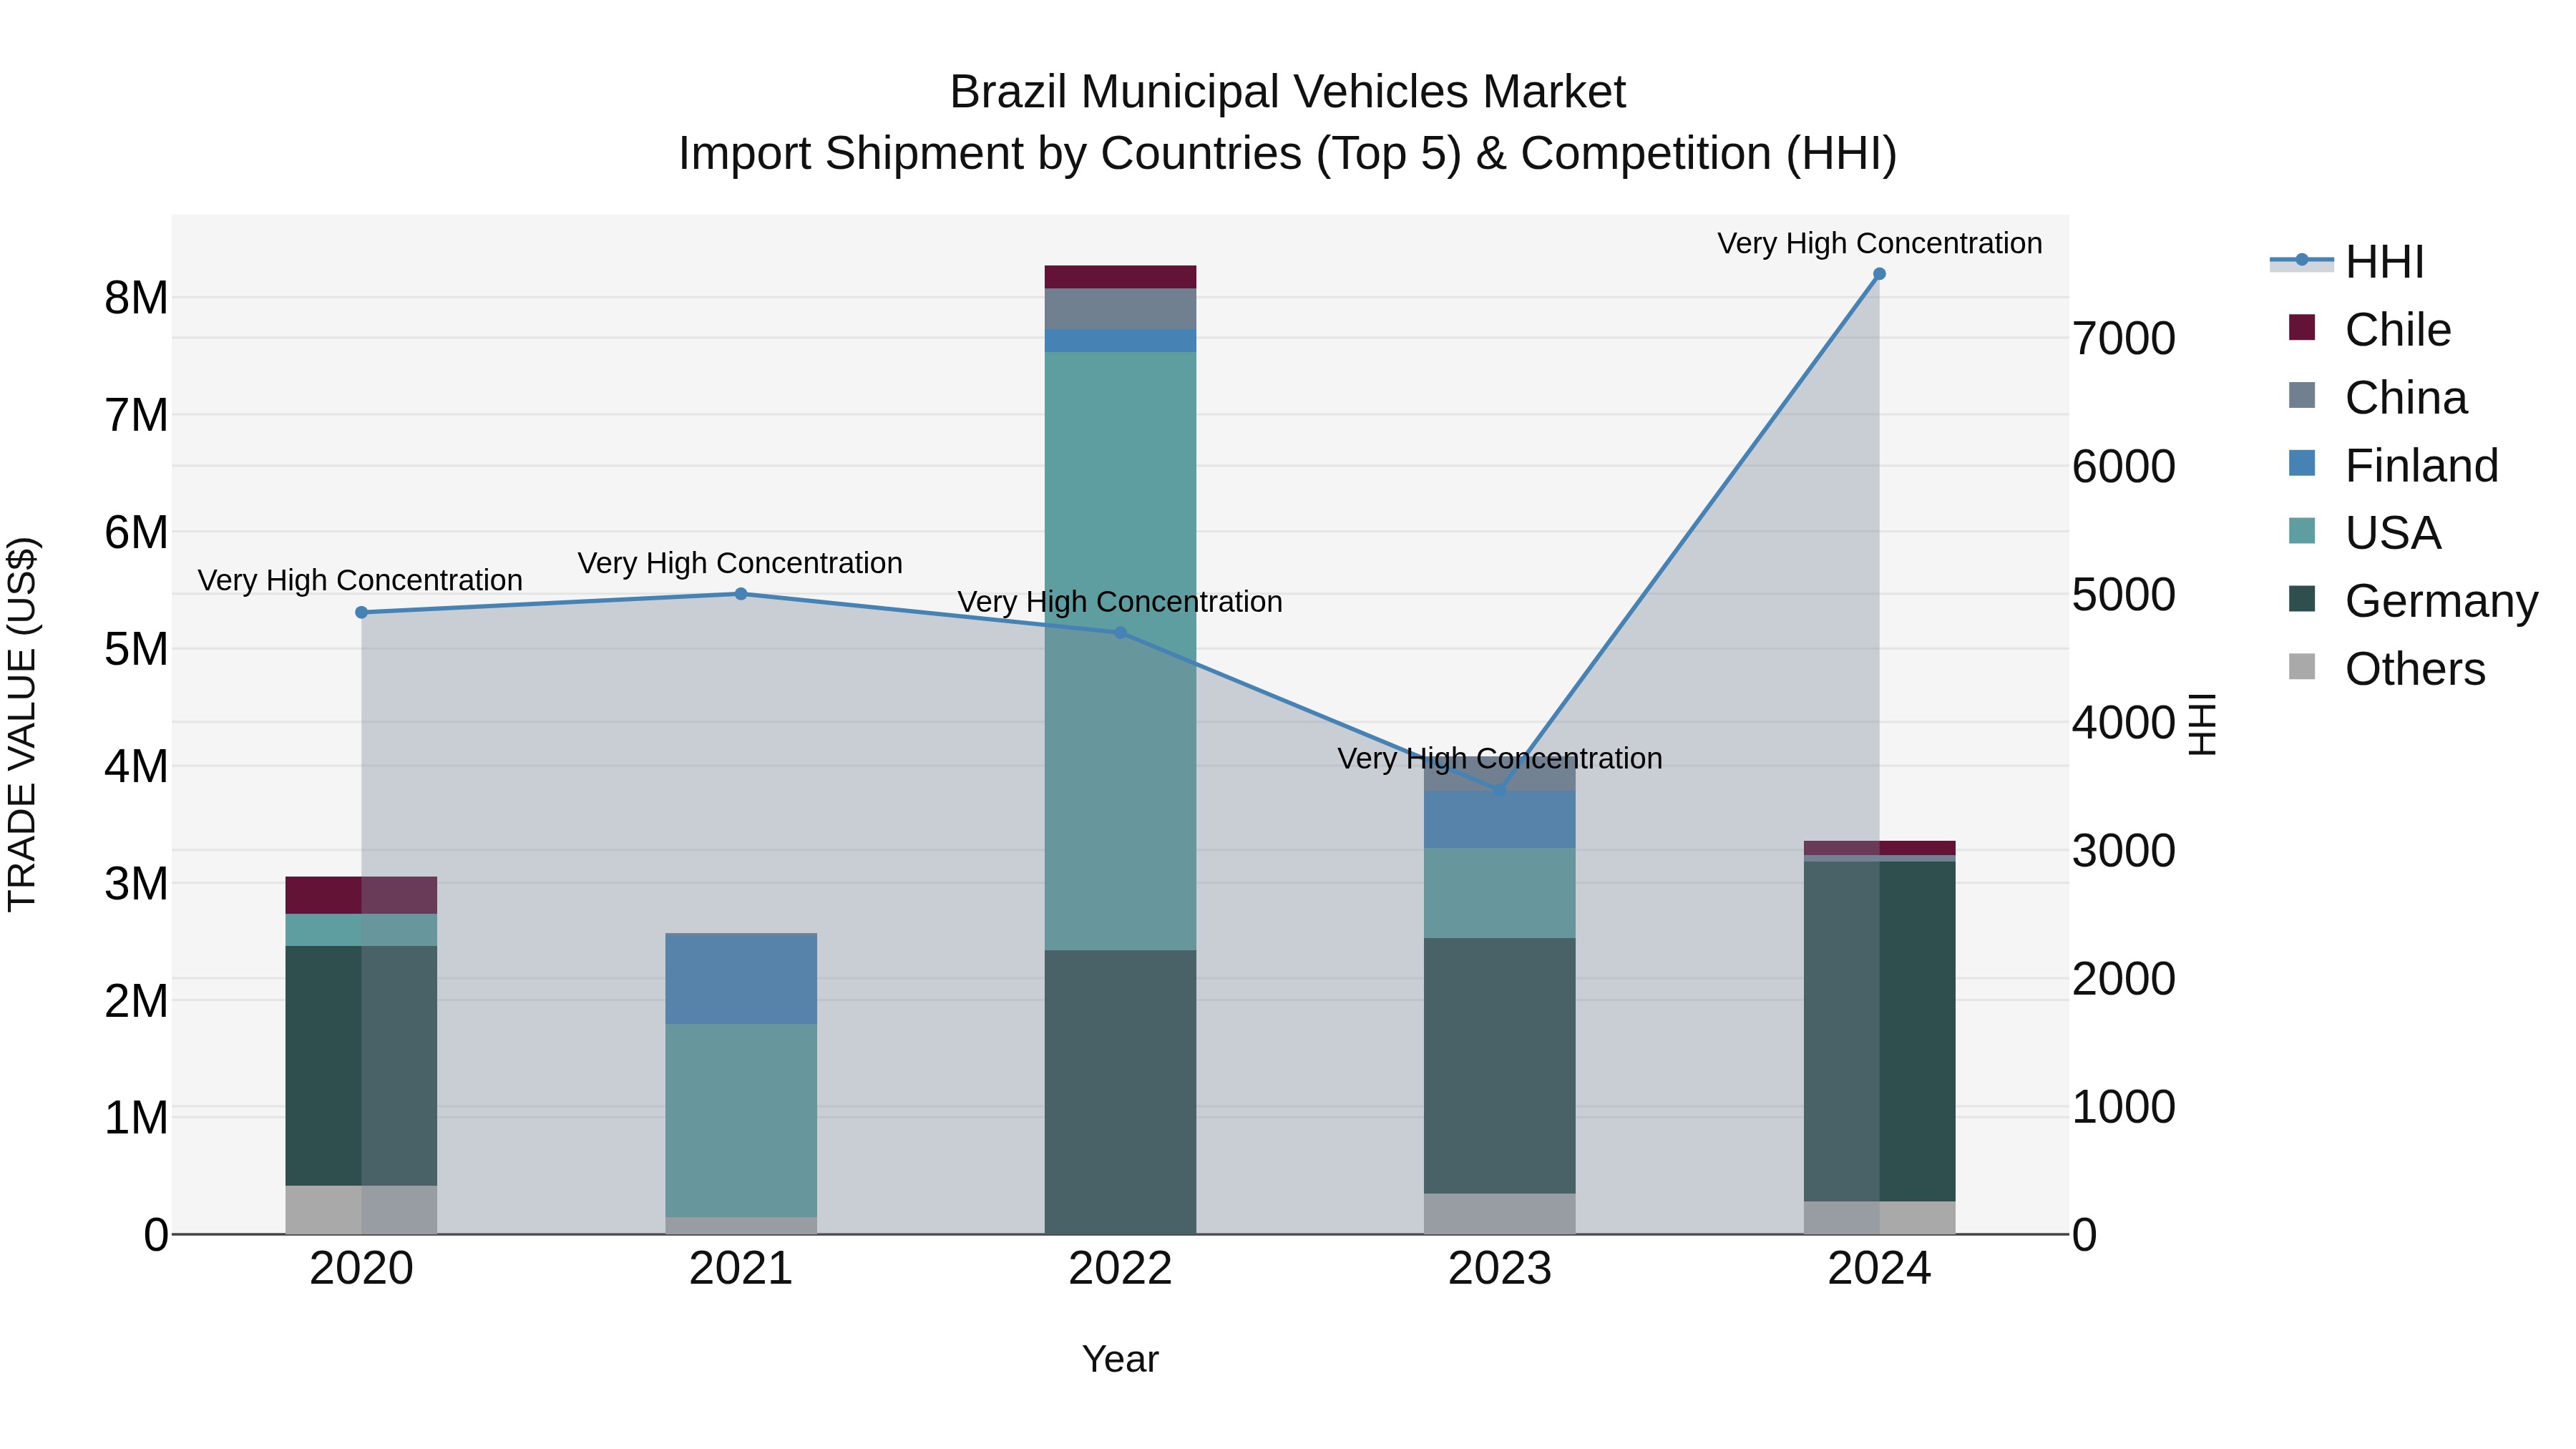Click the USA teal legend swatch
Screen dimensions: 2576x1449
(2302, 531)
